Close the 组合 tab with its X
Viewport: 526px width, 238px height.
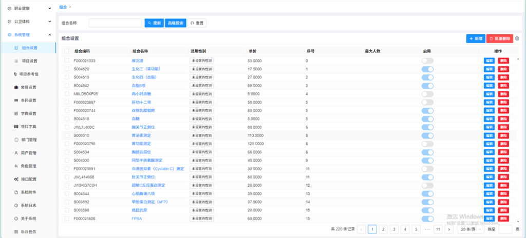coord(70,7)
